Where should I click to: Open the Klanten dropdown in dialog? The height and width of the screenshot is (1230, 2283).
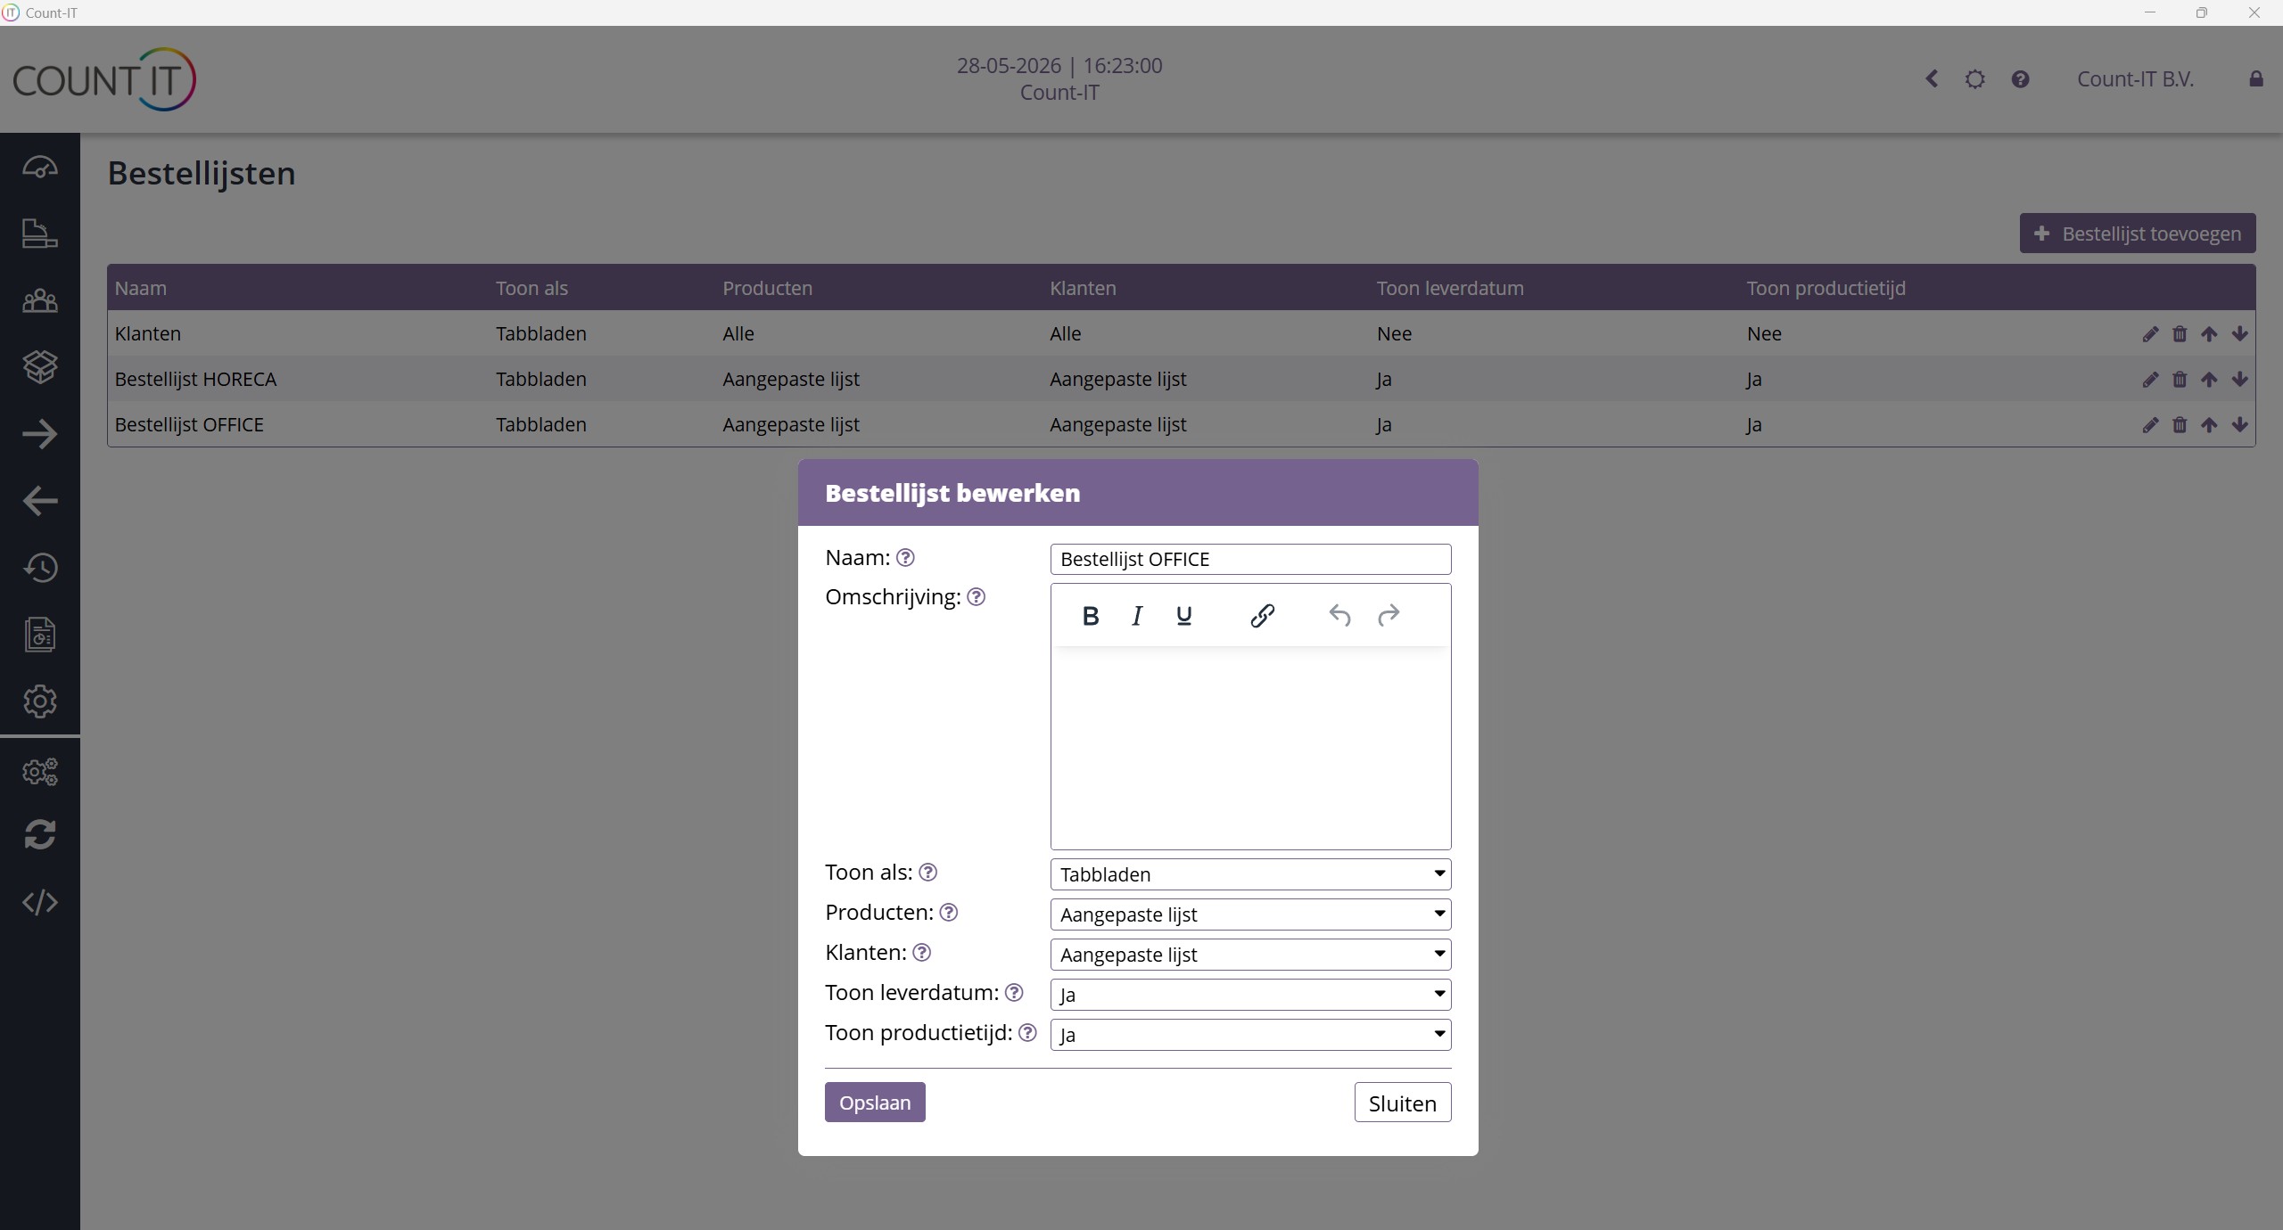[1250, 955]
